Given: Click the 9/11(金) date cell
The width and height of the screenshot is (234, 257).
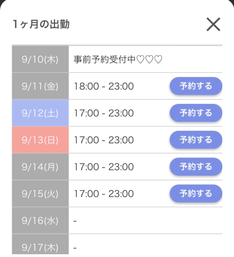Looking at the screenshot, I should (x=40, y=86).
